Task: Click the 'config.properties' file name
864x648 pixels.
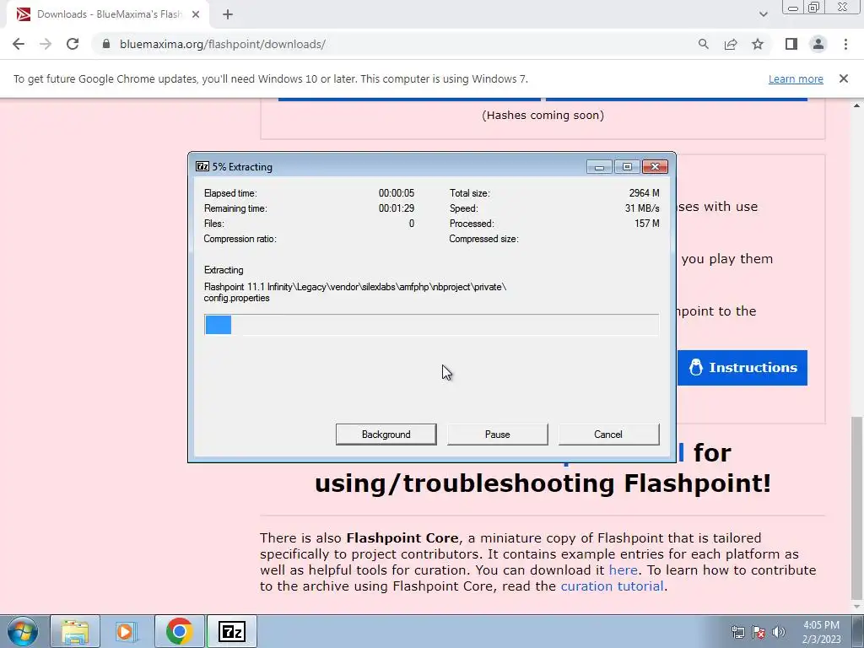Action: coord(236,298)
